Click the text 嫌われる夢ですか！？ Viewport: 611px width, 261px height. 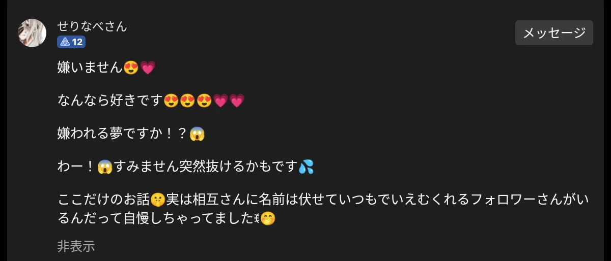[x=123, y=134]
